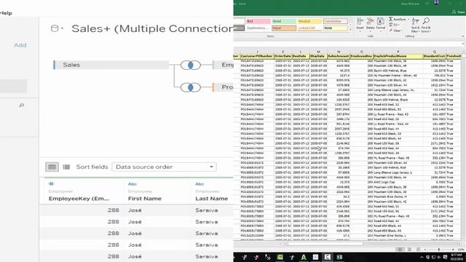The image size is (466, 262).
Task: Apply the Explanatory cell style in Excel
Action: pyautogui.click(x=258, y=28)
